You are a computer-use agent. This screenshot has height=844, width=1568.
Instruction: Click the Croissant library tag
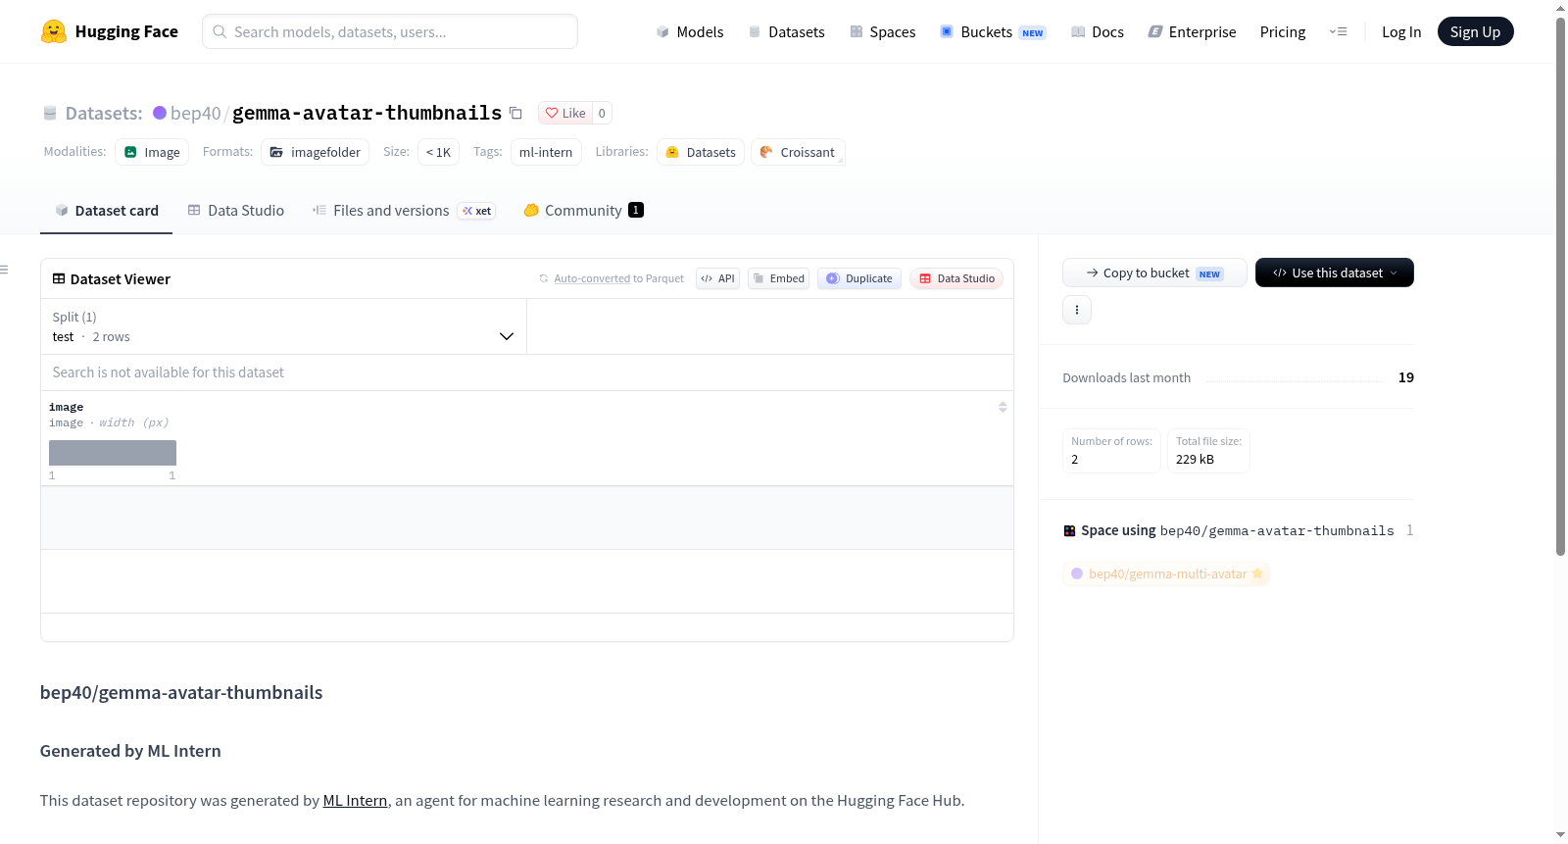click(x=798, y=152)
